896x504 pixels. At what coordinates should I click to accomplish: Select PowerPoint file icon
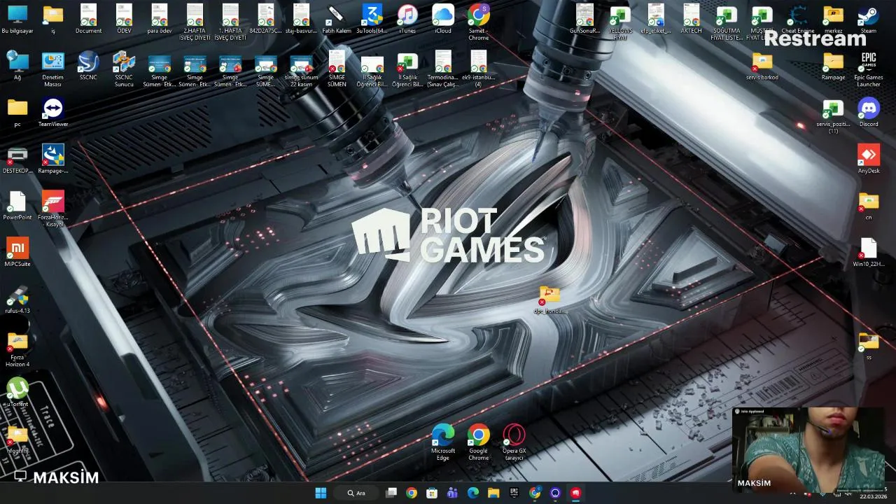[17, 206]
